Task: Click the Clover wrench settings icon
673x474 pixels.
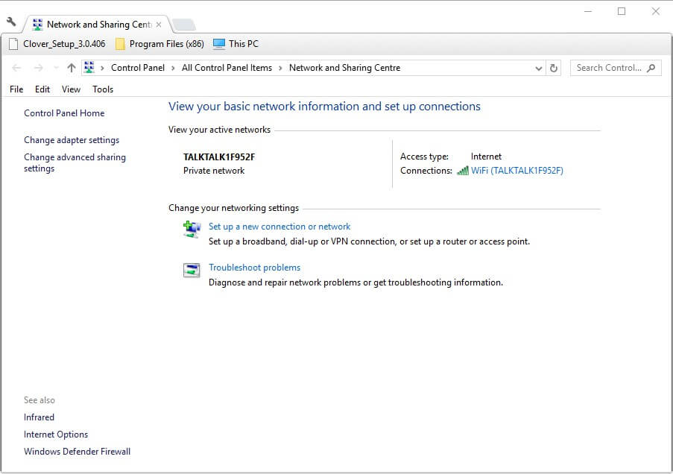Action: pos(11,22)
